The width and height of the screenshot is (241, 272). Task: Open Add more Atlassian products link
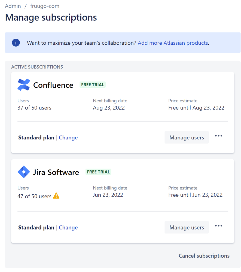[173, 43]
